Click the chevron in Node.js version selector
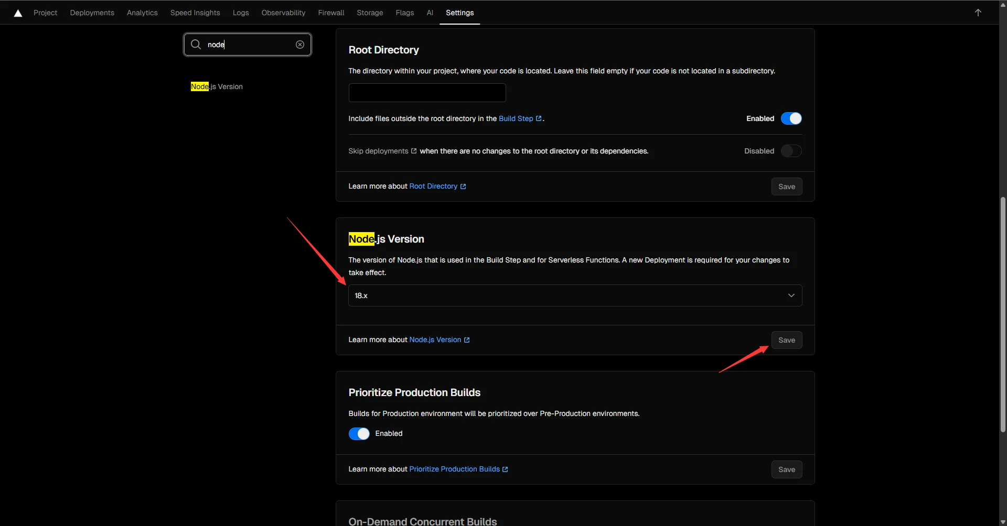This screenshot has height=526, width=1007. click(791, 295)
